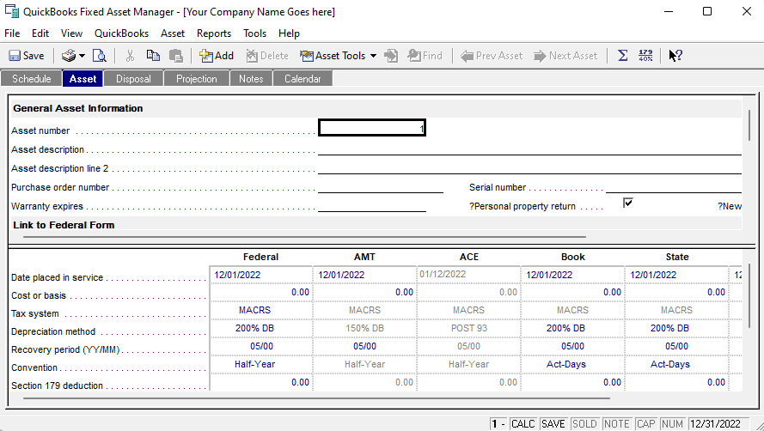Switch to the Projection tab
This screenshot has width=764, height=431.
pyautogui.click(x=196, y=78)
